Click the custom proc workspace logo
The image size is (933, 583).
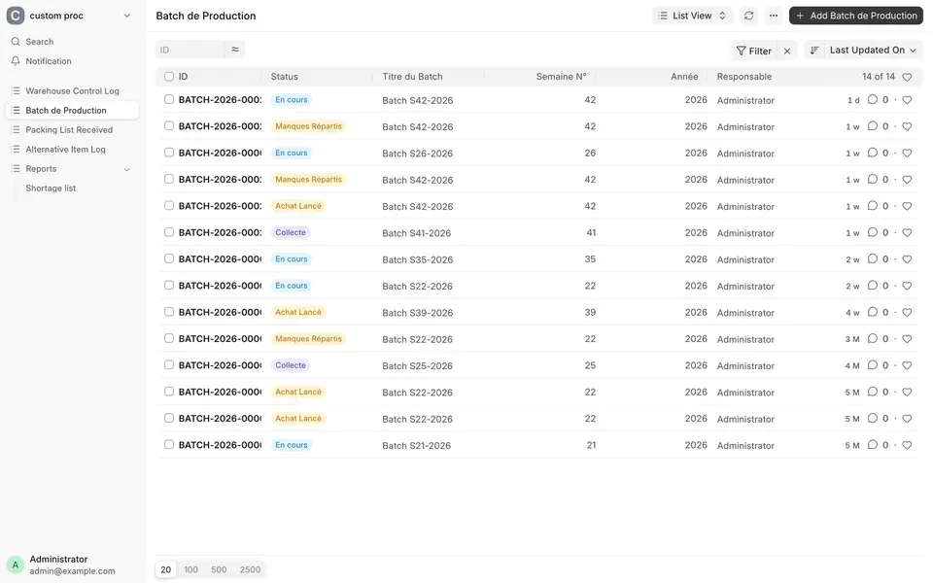[x=15, y=16]
